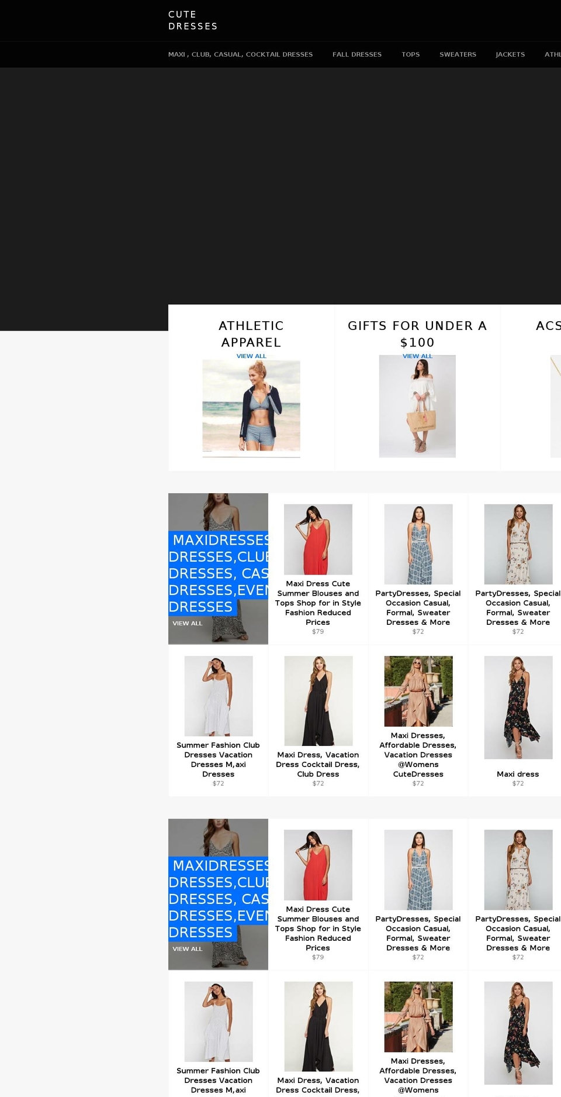Screen dimensions: 561x1097
Task: Open first blue dress PartyDresses Special Occasion title
Action: tap(418, 608)
